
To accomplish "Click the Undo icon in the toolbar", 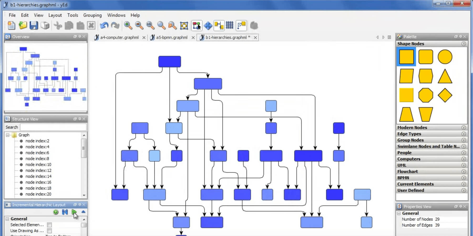I will coord(104,25).
